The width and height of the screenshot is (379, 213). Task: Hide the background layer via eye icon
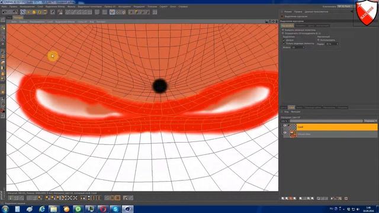tap(285, 133)
